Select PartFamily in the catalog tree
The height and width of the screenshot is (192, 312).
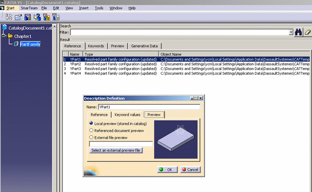tap(30, 44)
